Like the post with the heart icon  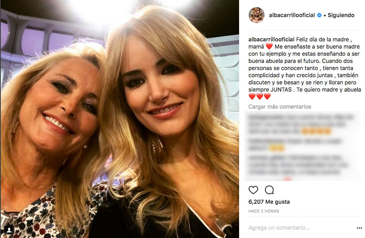coord(253,190)
